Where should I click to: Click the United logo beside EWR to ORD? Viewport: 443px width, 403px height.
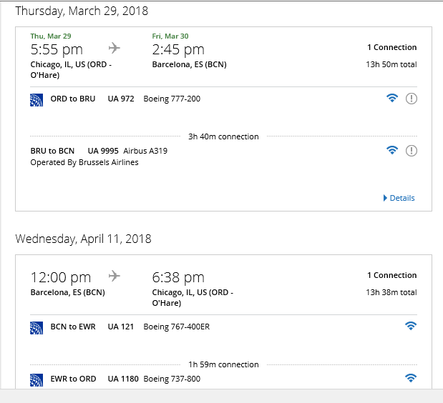pos(36,380)
